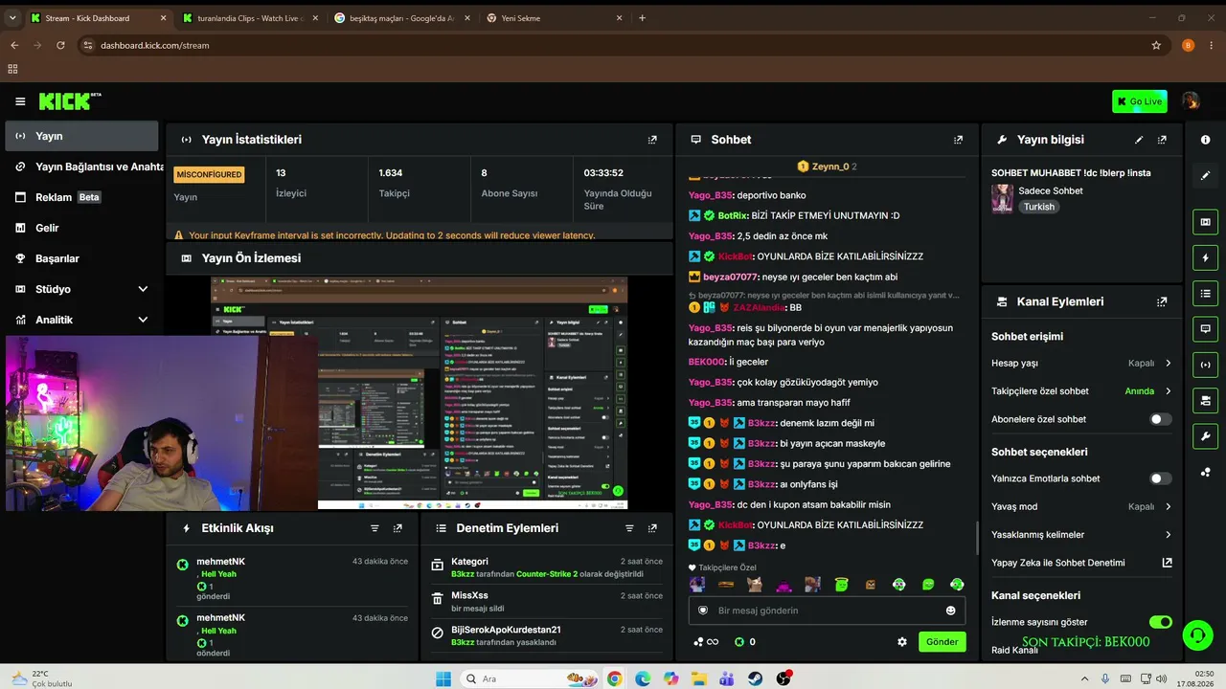The width and height of the screenshot is (1226, 689).
Task: Open Yavaş mod setting chevron
Action: pyautogui.click(x=1168, y=507)
